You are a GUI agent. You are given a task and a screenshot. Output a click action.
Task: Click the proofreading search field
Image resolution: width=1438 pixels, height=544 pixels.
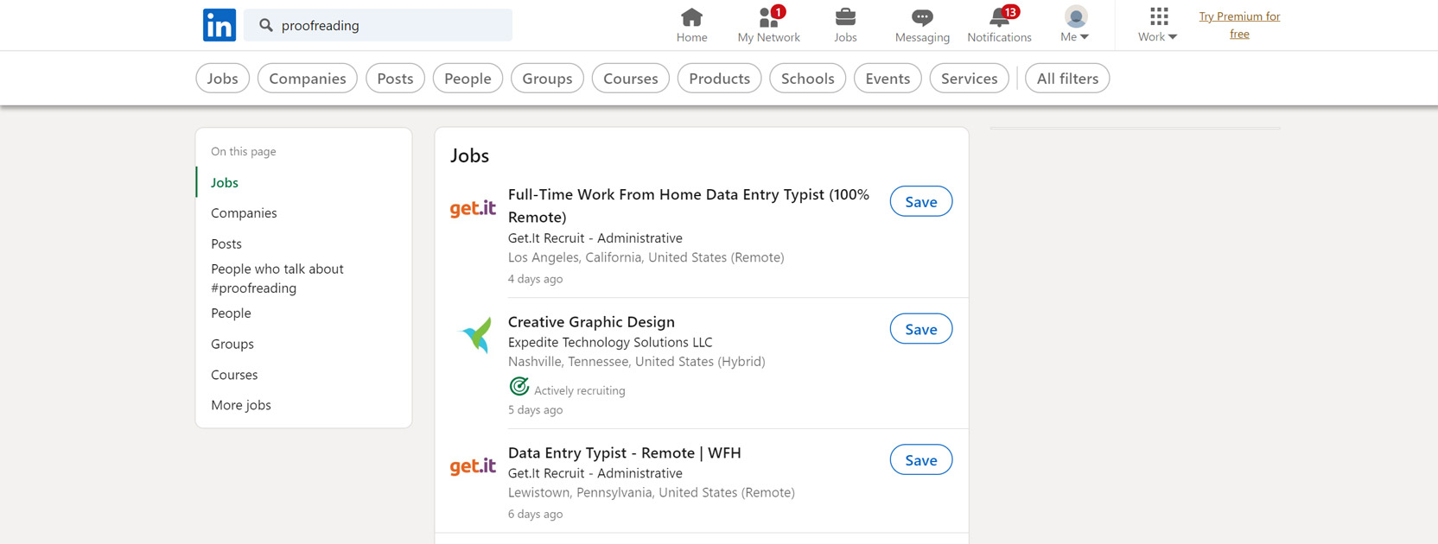[x=378, y=25]
